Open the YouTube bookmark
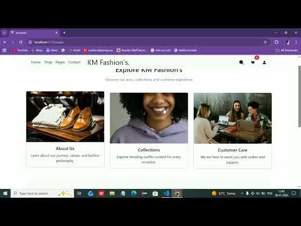This screenshot has width=301, height=226. tap(20, 50)
